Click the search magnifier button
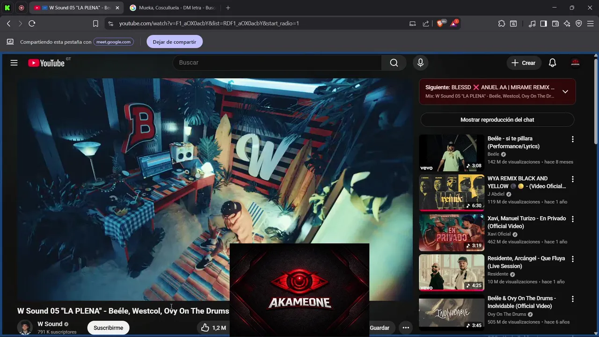 [x=394, y=63]
